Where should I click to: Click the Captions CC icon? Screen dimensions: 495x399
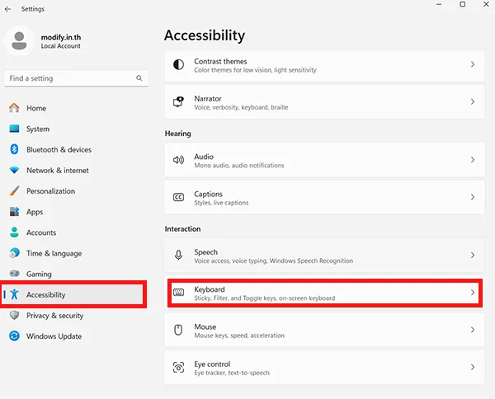[178, 197]
